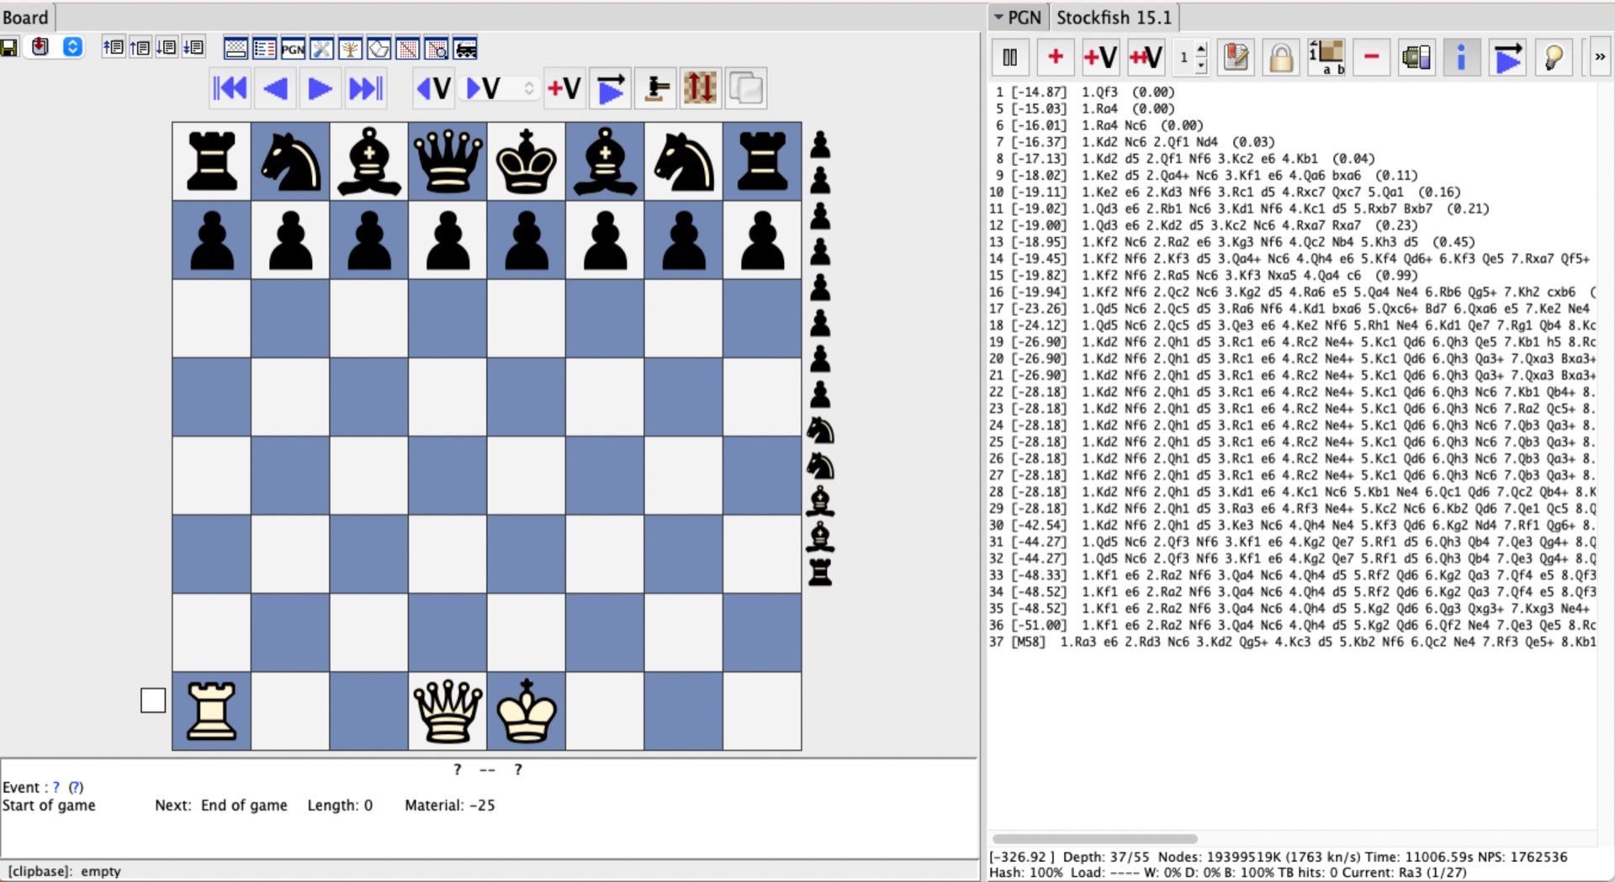
Task: Click the keyboard-style database switcher icon
Action: 236,49
